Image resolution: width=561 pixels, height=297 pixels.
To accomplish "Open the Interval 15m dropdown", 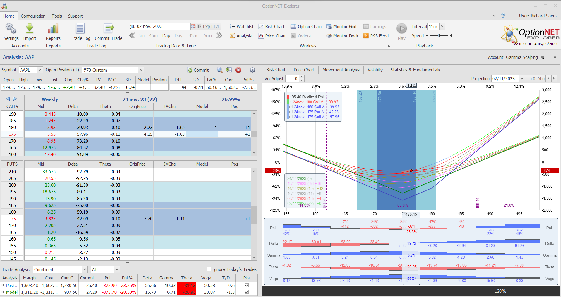I will point(442,27).
